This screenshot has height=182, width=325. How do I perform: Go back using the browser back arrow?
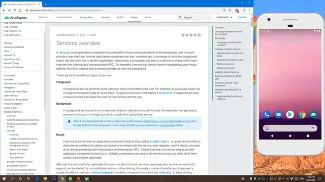(x=4, y=10)
